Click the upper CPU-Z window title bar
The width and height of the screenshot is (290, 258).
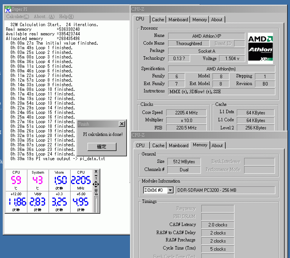(x=209, y=9)
